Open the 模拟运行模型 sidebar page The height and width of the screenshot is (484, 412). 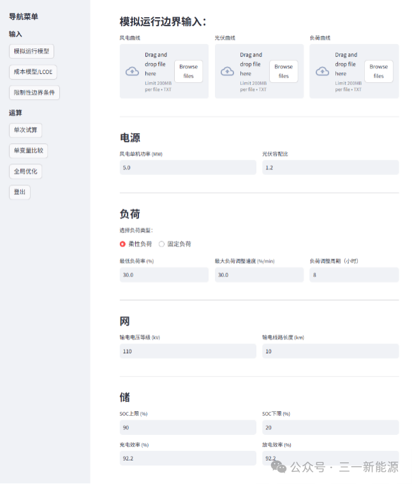(x=31, y=51)
